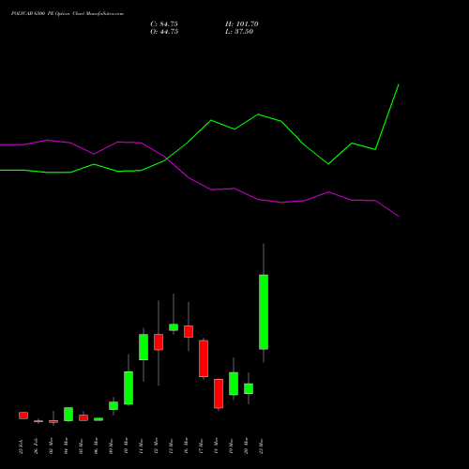Click the low value L: 37.50
This screenshot has width=469, height=469.
coord(239,32)
